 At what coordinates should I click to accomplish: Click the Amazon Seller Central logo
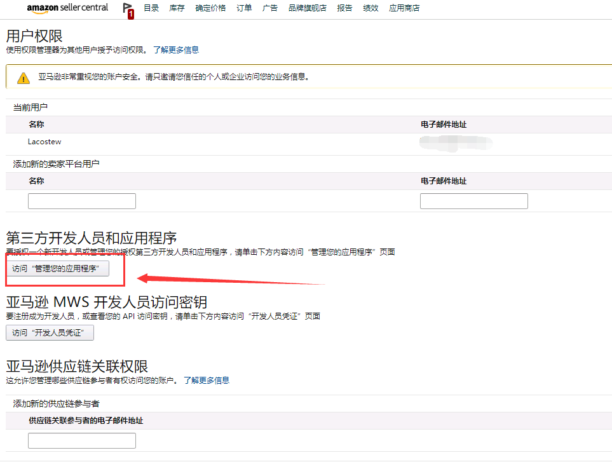click(x=67, y=8)
